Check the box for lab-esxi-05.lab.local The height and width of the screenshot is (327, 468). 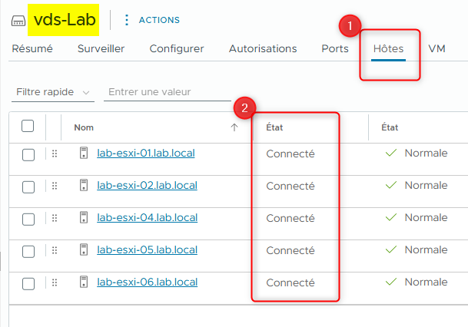click(28, 252)
